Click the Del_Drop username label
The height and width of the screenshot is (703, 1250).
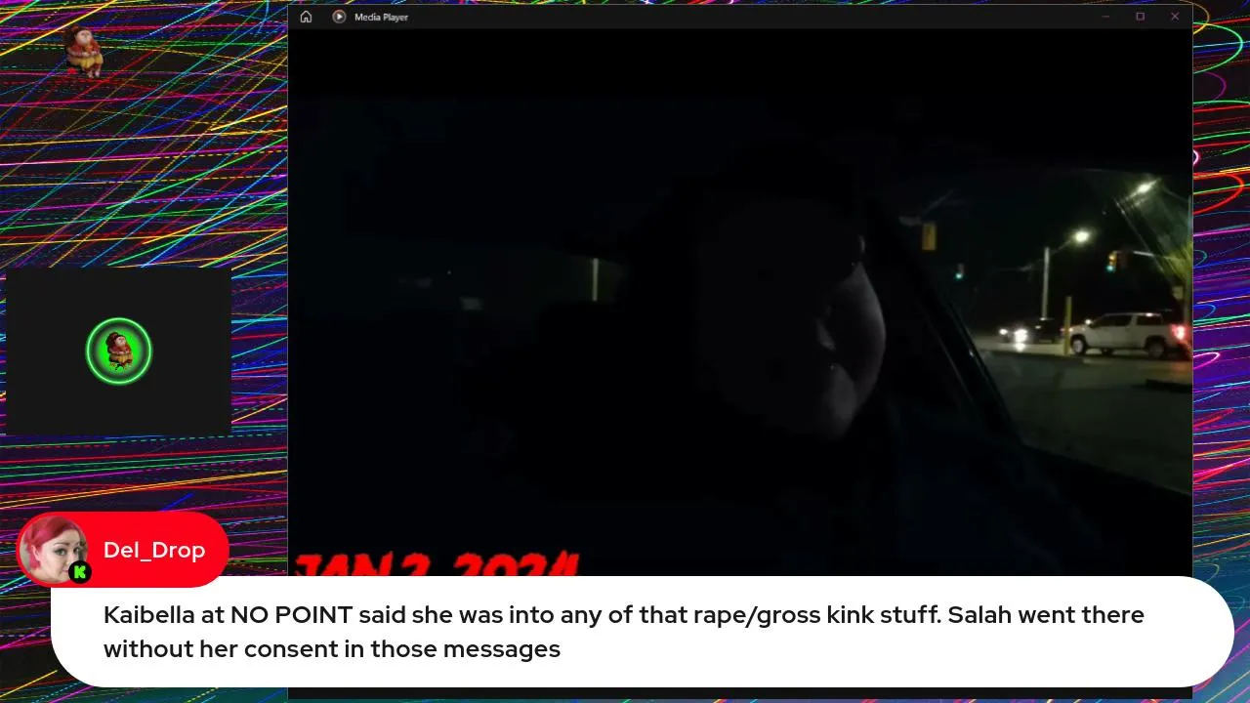click(154, 550)
